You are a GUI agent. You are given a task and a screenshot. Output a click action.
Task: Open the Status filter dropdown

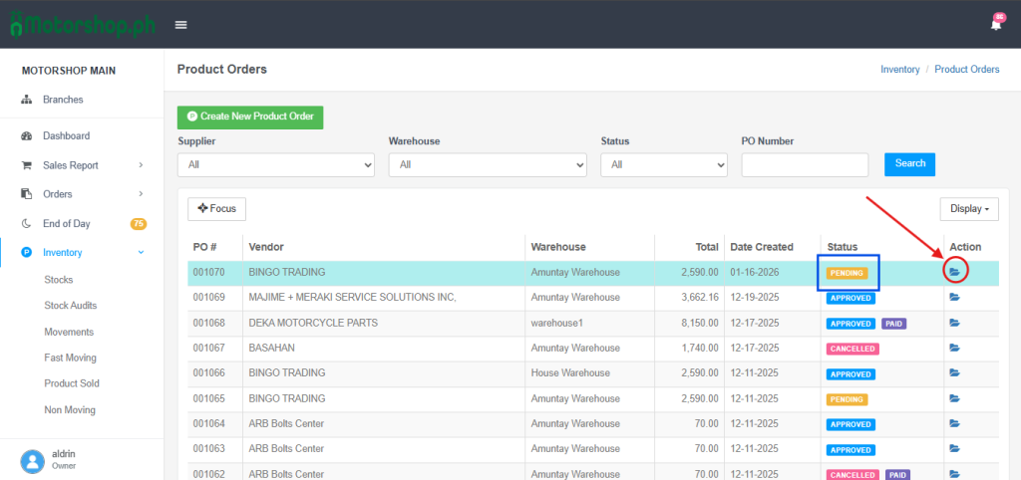coord(664,165)
